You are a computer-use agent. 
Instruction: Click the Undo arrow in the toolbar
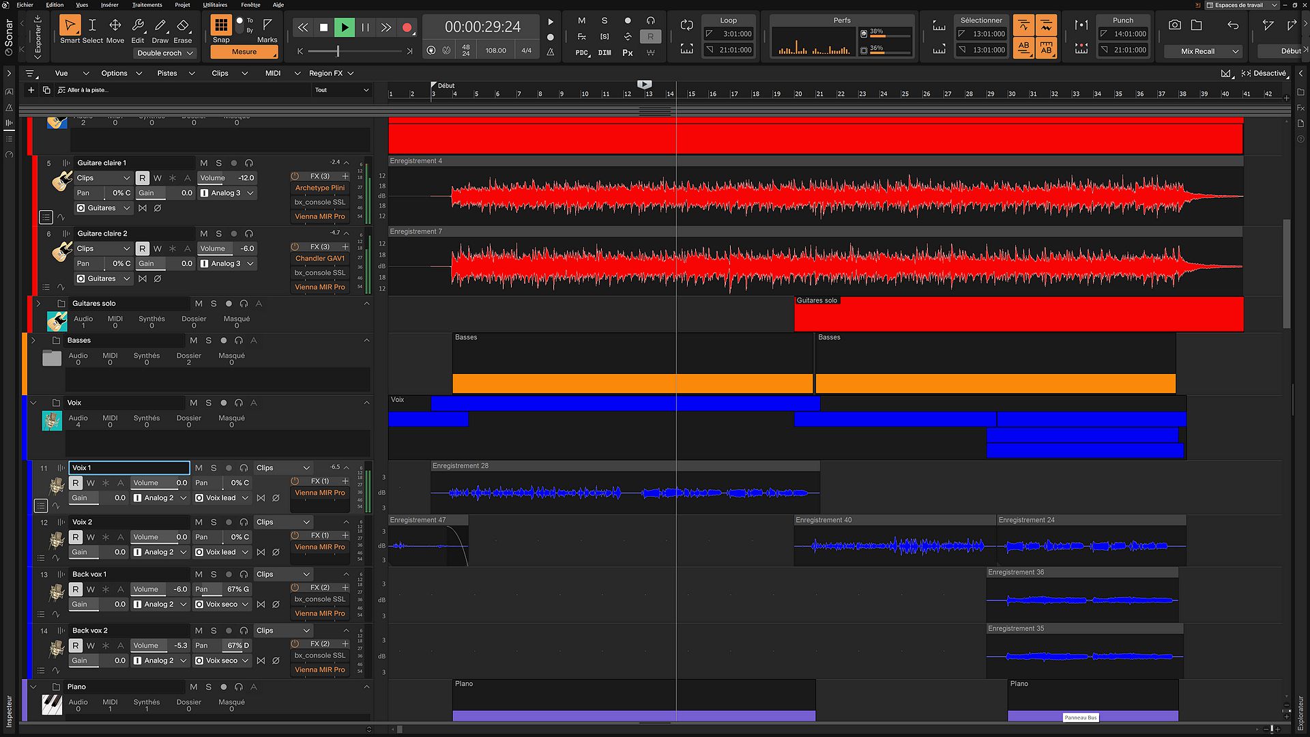1232,25
